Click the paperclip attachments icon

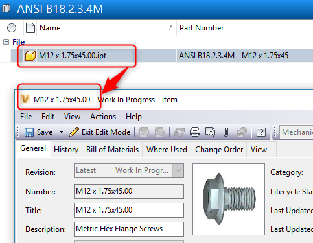tap(226, 132)
